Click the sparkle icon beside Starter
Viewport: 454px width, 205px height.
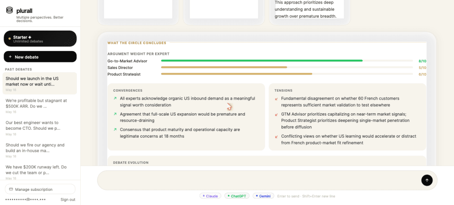pyautogui.click(x=30, y=37)
